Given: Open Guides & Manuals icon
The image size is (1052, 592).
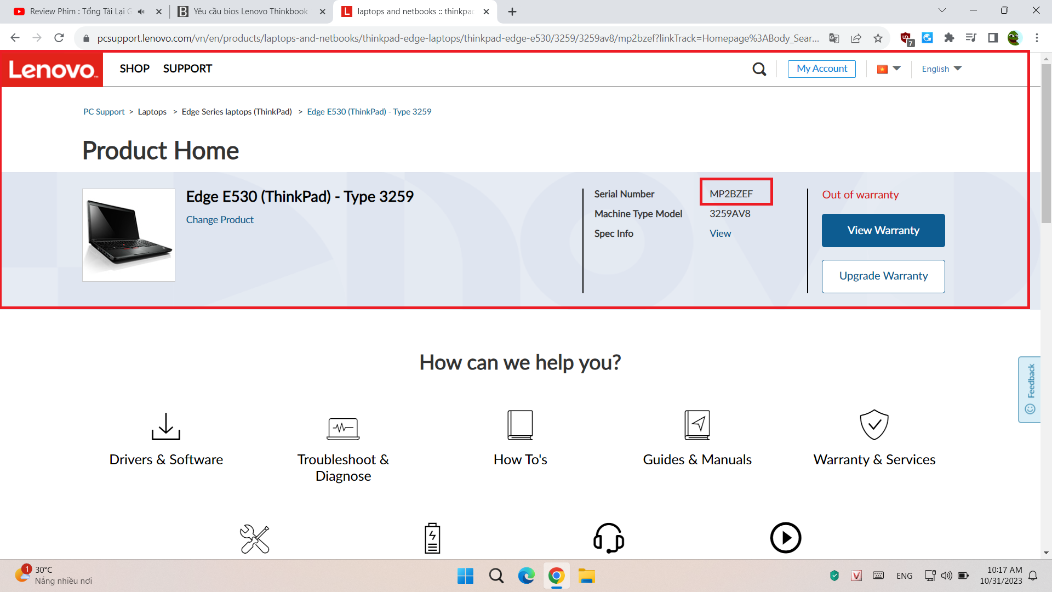Looking at the screenshot, I should 697,425.
